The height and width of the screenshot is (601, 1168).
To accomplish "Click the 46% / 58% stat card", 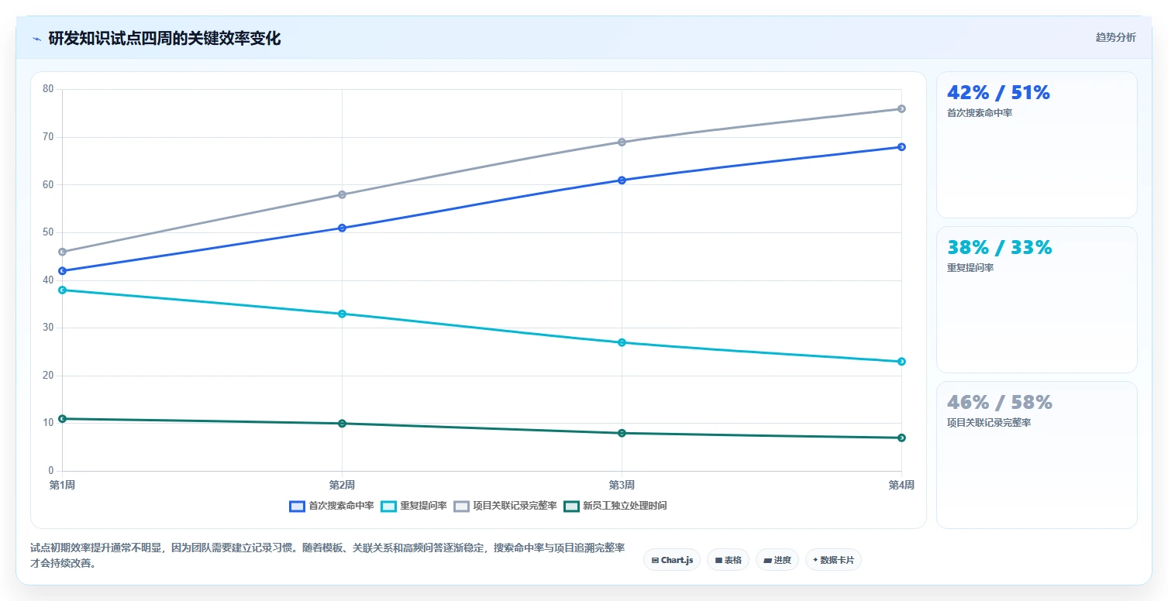I will pyautogui.click(x=1036, y=455).
